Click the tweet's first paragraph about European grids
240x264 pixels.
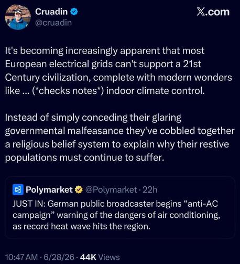tap(118, 71)
